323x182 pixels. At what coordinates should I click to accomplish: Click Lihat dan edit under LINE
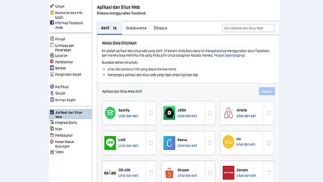point(128,146)
